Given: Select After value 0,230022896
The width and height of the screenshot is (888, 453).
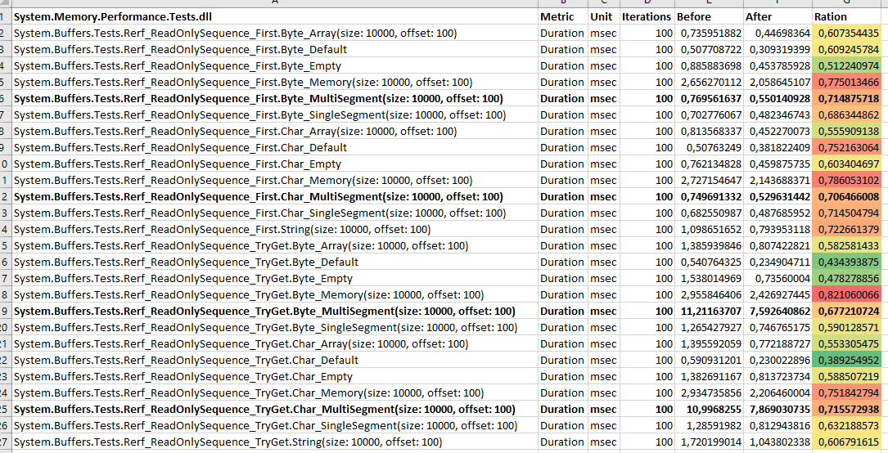Looking at the screenshot, I should 778,361.
